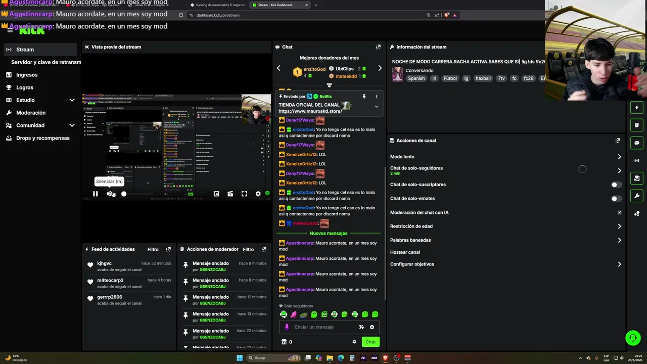Pop out the Acciones de moderador panel

pos(264,249)
